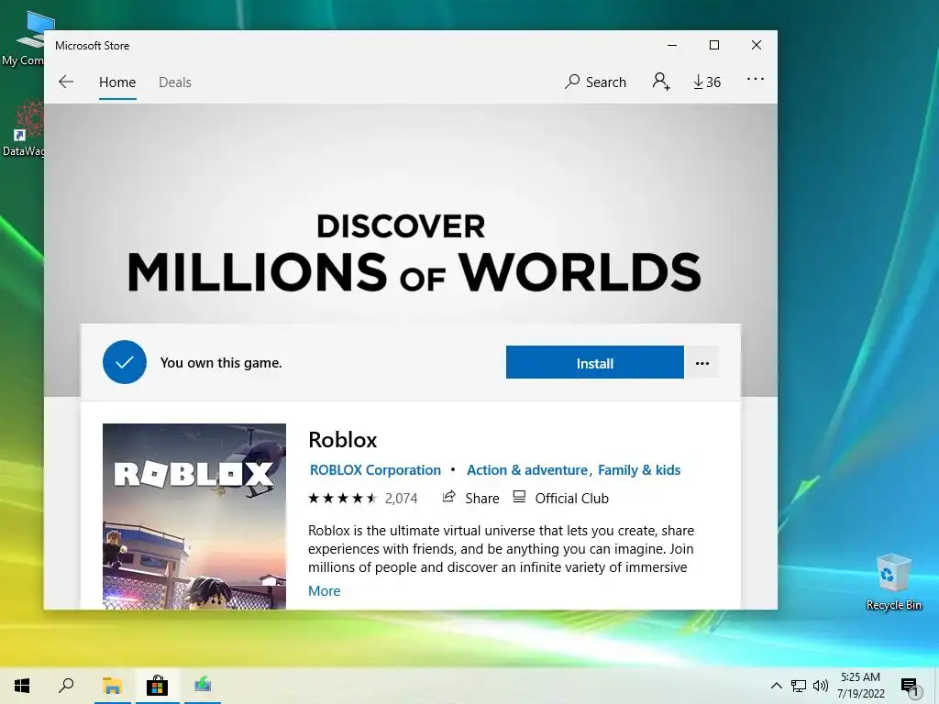Screen dimensions: 939x704
Task: Open more options beside Install button
Action: (702, 363)
